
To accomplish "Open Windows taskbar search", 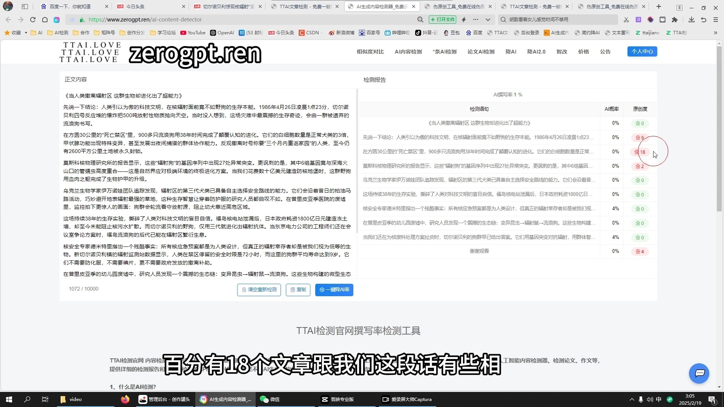I will pos(27,399).
